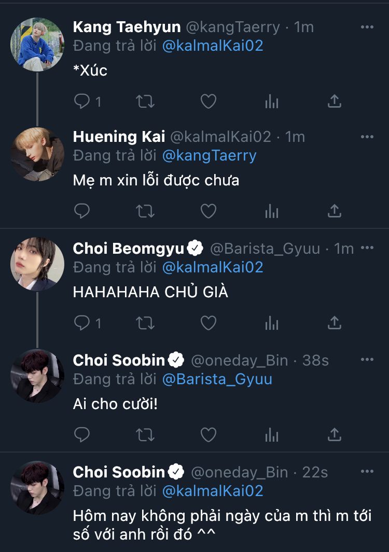Image resolution: width=389 pixels, height=552 pixels.
Task: Retweet Choi Soobin's "Ai cho cười!" tweet
Action: pyautogui.click(x=145, y=434)
